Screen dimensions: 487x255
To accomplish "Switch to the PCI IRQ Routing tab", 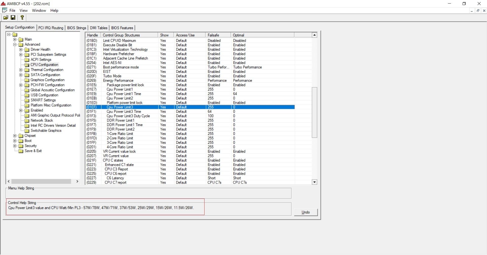I will (x=51, y=28).
